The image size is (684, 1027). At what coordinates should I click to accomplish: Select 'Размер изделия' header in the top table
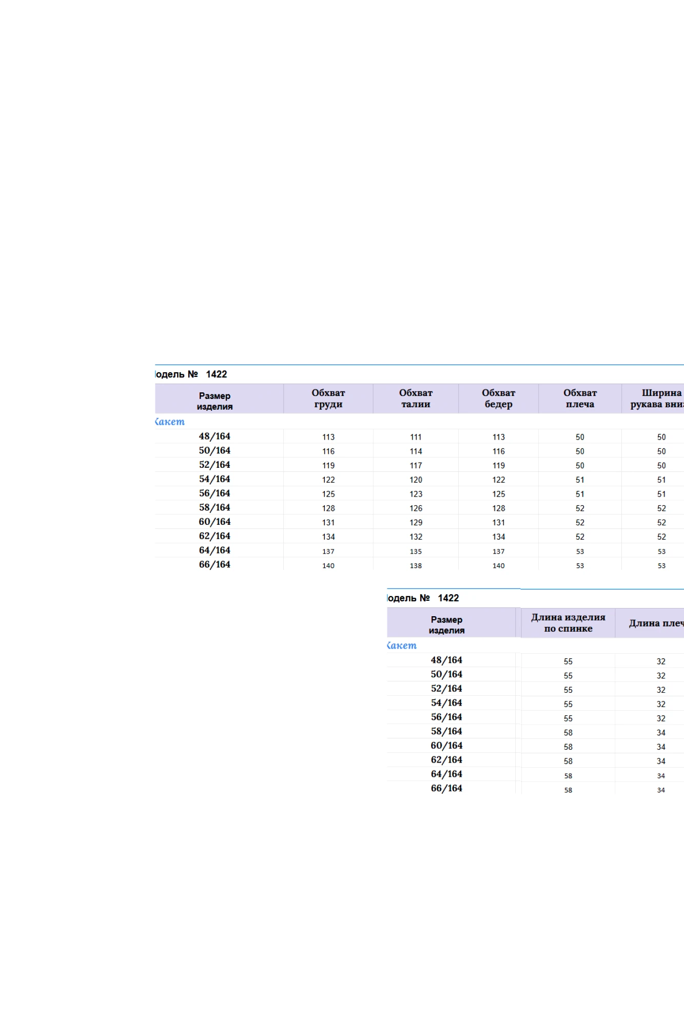click(x=214, y=401)
